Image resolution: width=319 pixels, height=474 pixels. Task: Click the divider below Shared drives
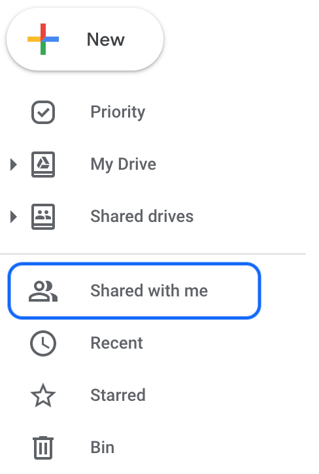tap(153, 254)
